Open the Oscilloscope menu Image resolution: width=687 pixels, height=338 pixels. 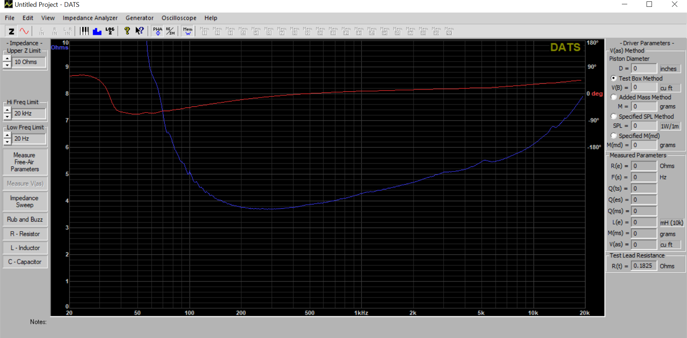click(179, 18)
